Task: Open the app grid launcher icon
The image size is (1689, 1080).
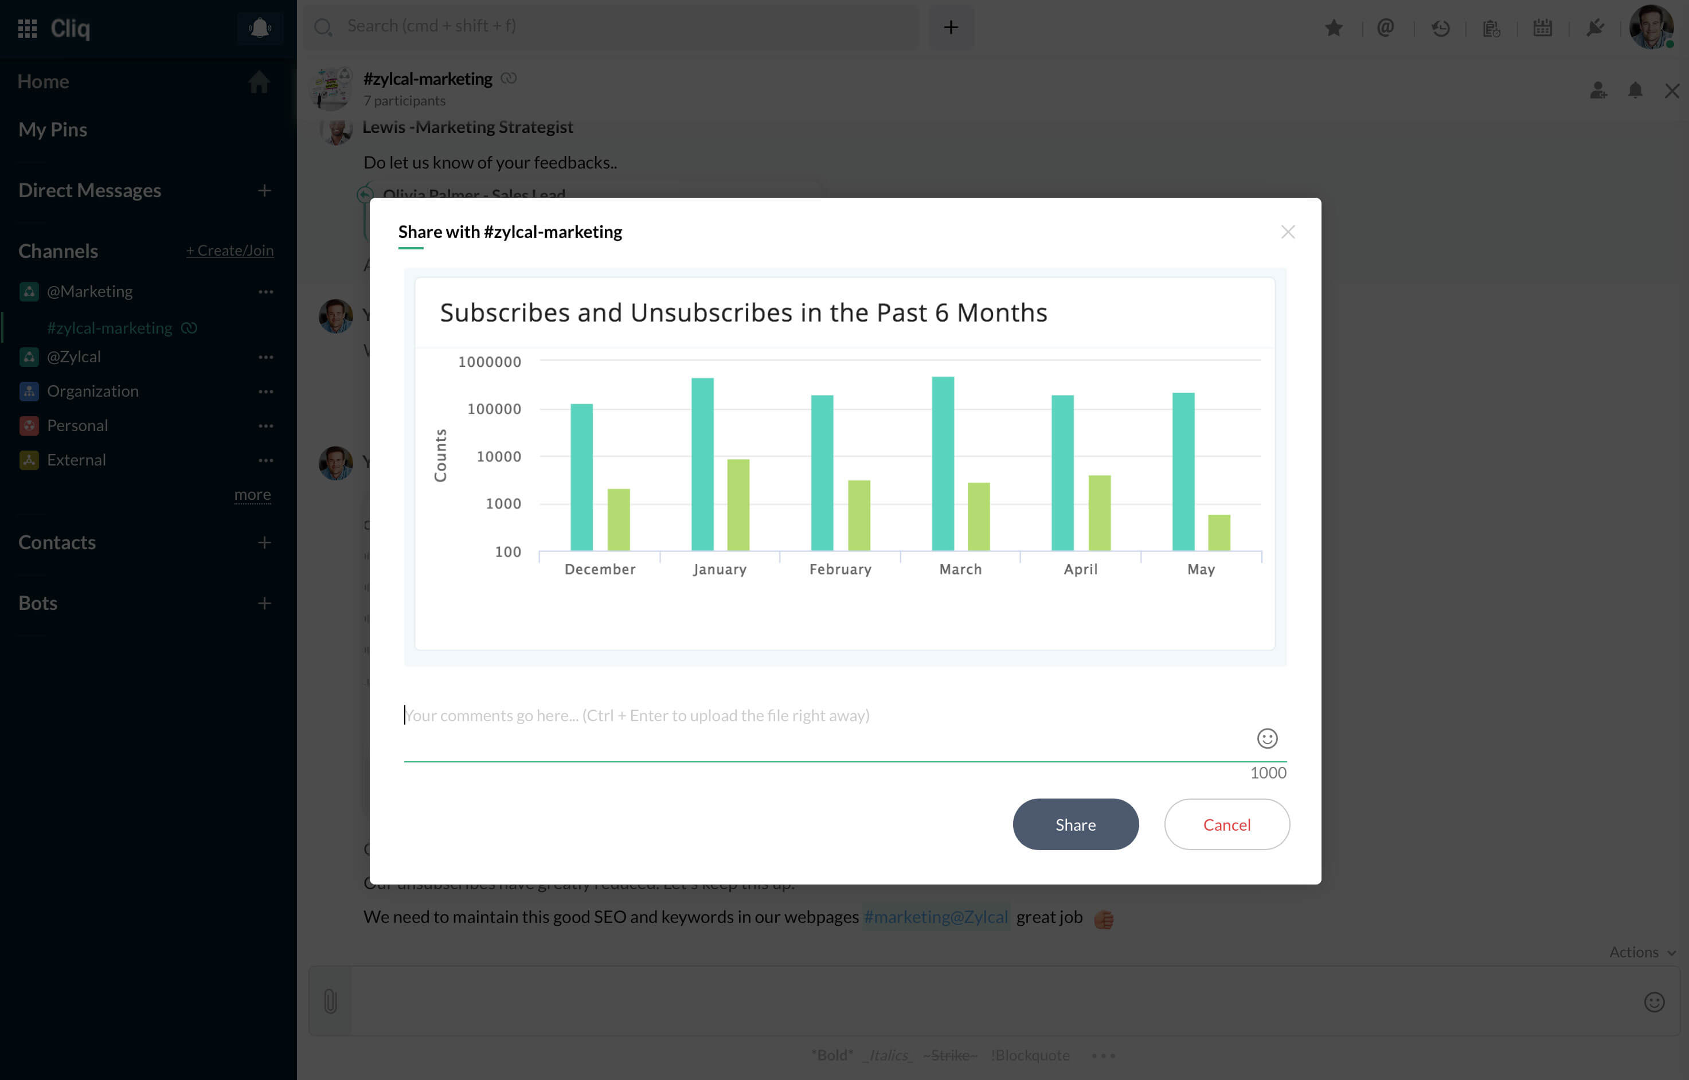Action: pyautogui.click(x=28, y=28)
